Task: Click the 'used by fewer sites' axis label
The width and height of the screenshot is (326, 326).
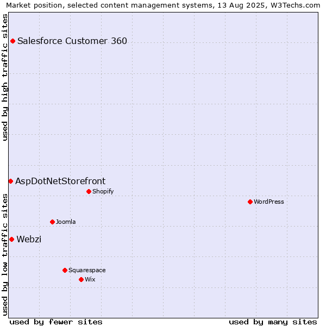Action: pos(56,322)
